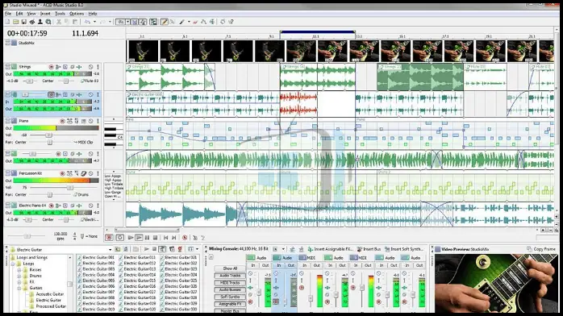Click the Save disk icon in toolbar
This screenshot has width=563, height=316.
23,22
